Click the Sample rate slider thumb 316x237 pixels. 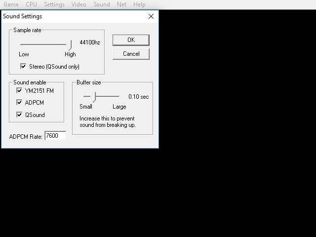pyautogui.click(x=69, y=45)
